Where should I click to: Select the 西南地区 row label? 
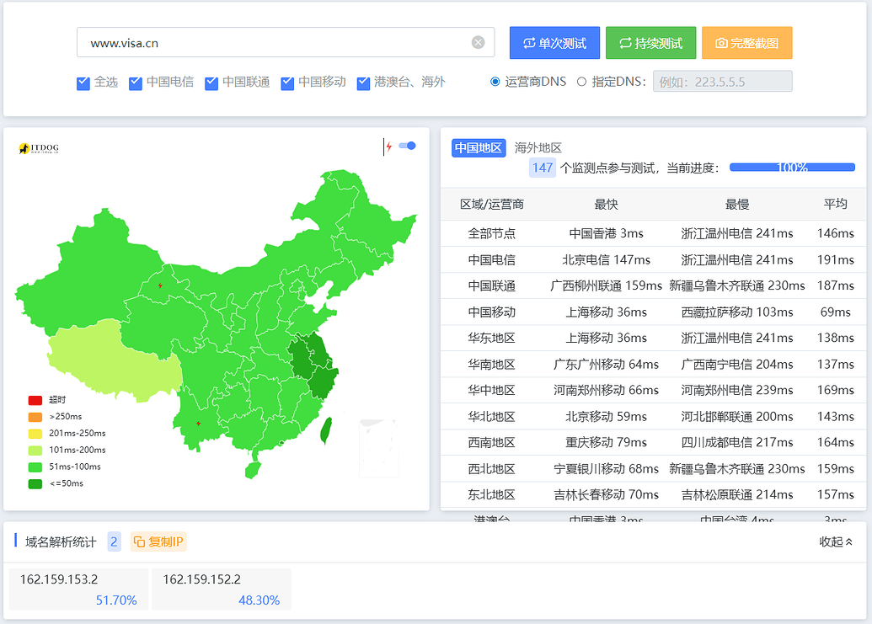pos(492,442)
